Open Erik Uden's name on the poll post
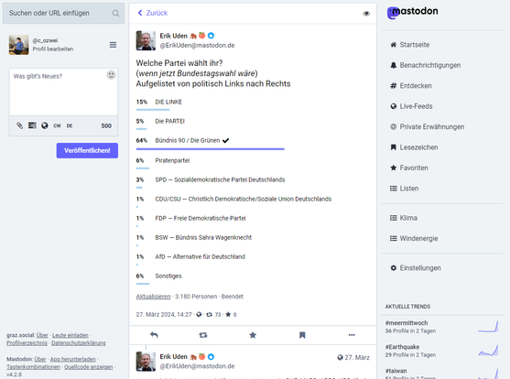This screenshot has height=379, width=510. coord(174,36)
